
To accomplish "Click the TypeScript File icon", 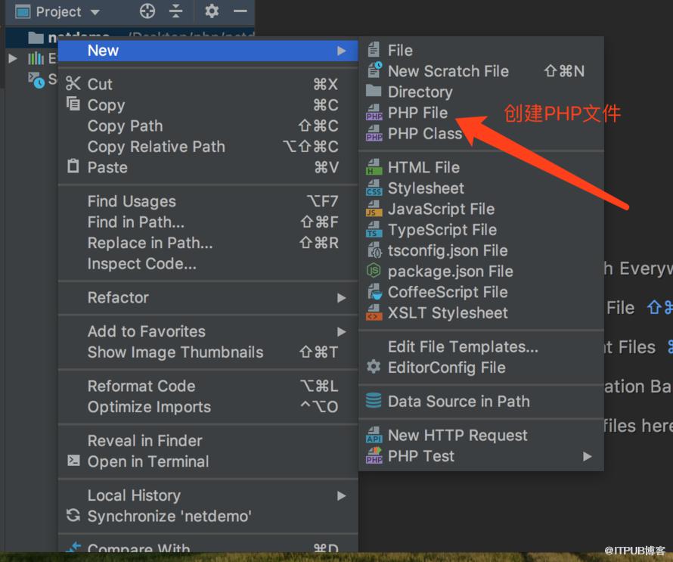I will [374, 230].
